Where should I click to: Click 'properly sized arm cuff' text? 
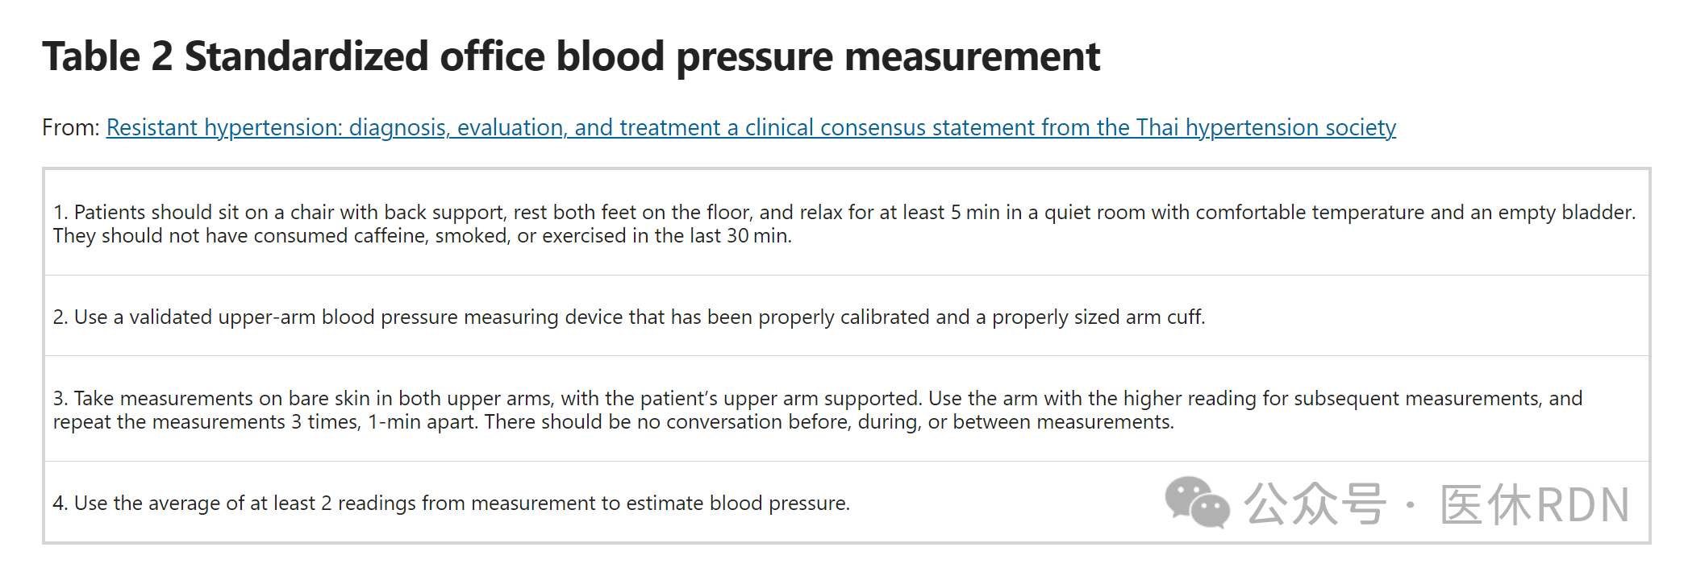point(1097,317)
